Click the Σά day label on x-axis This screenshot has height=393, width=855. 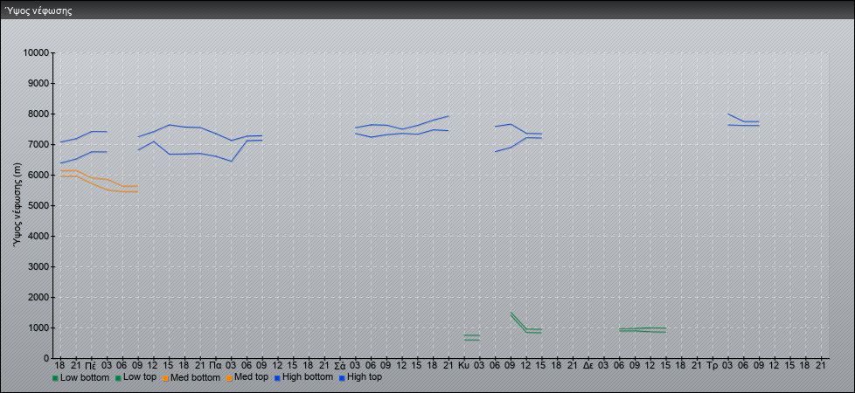tap(339, 364)
